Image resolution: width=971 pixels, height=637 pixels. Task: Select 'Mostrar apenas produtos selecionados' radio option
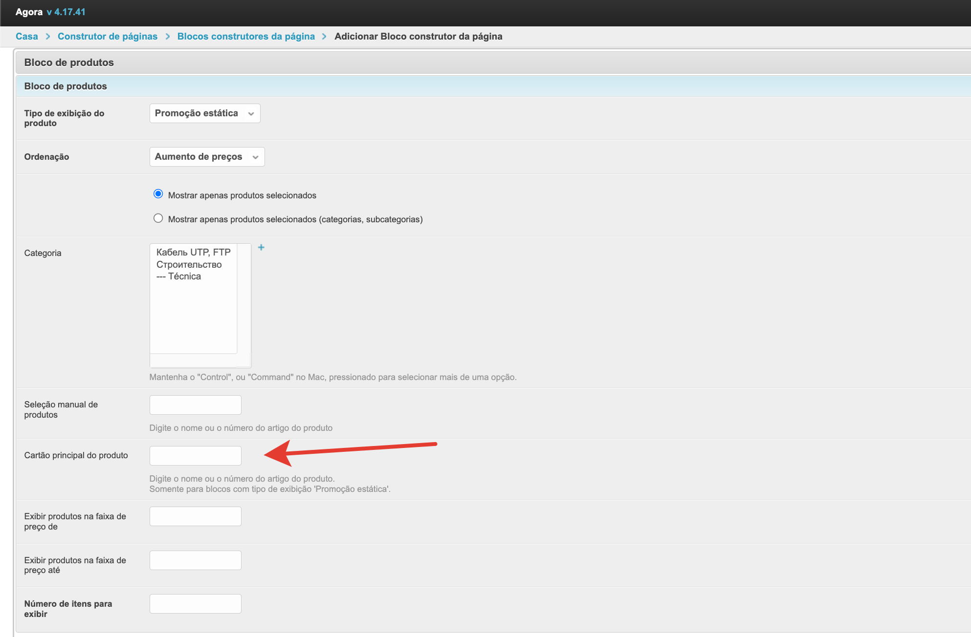[158, 194]
